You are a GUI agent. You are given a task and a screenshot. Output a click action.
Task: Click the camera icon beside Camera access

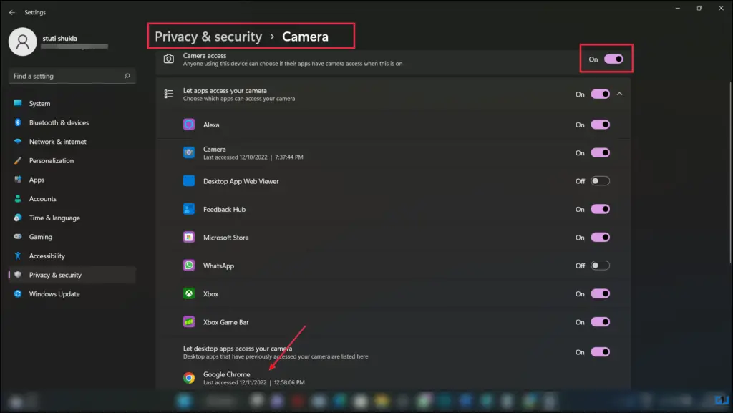169,59
